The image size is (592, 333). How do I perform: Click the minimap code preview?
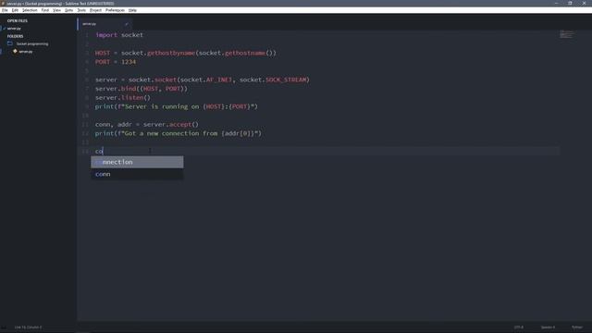click(x=566, y=34)
